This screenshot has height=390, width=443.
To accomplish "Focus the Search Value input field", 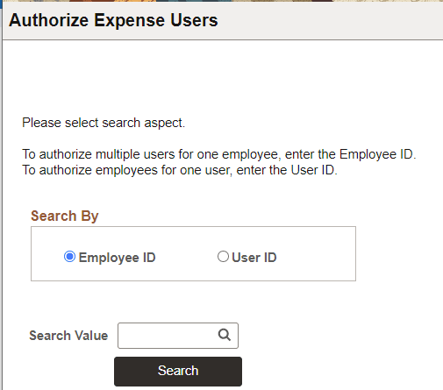I will [178, 336].
